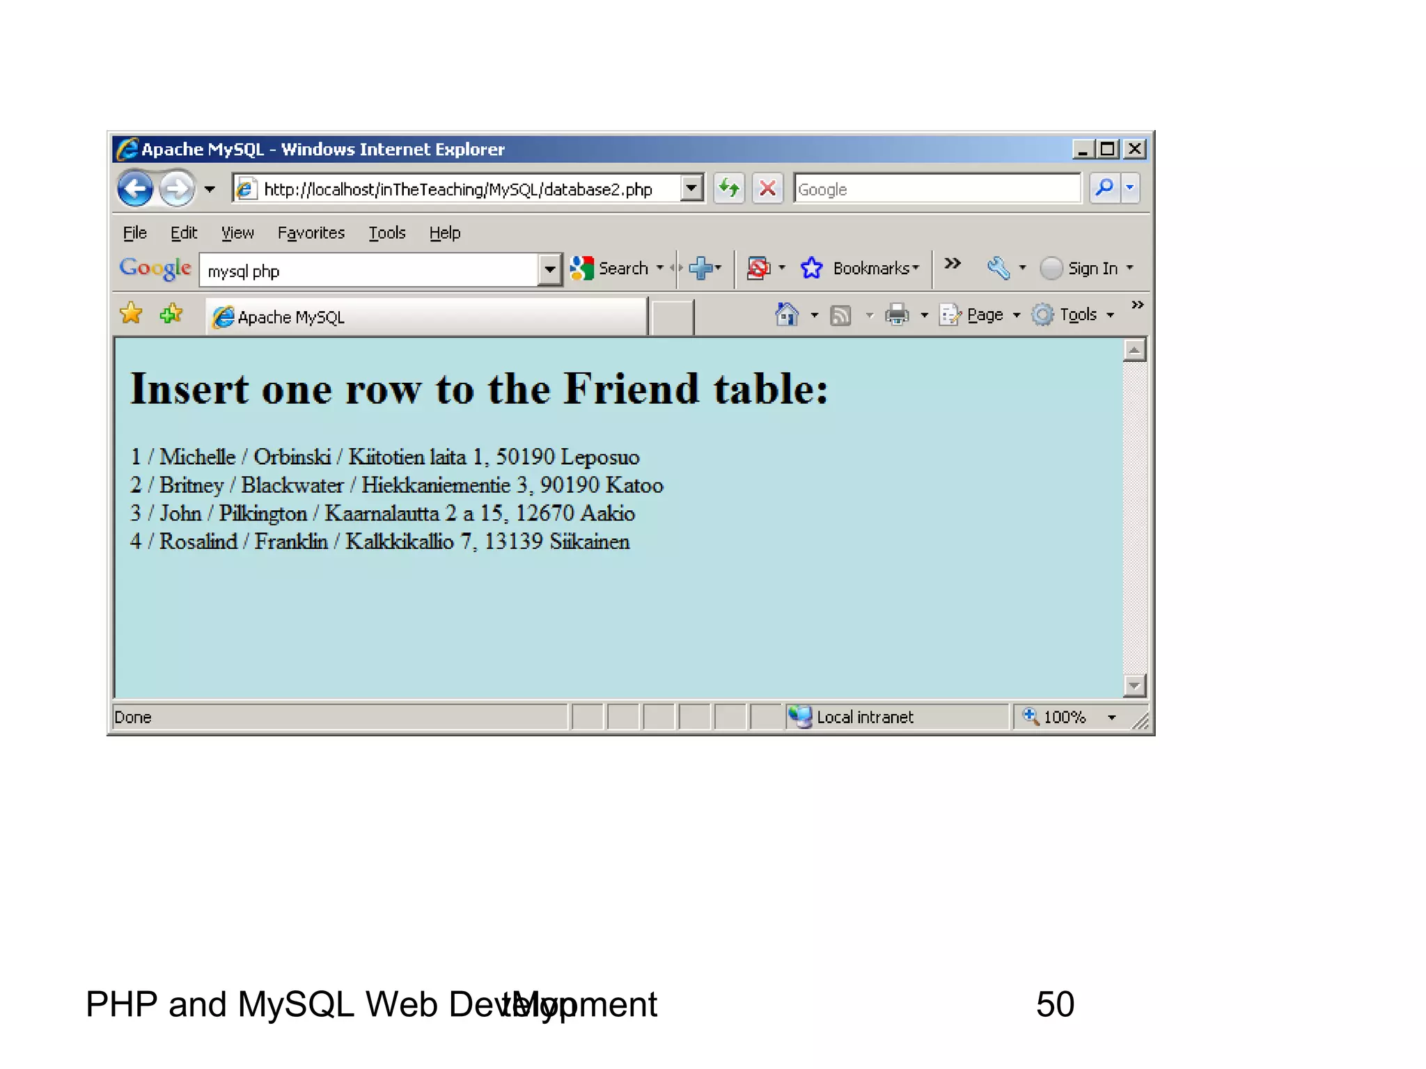This screenshot has width=1426, height=1069.
Task: Open the Favorites menu
Action: click(x=311, y=233)
